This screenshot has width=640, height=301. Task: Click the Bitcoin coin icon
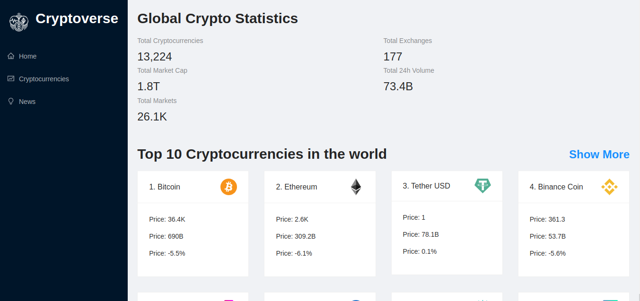[228, 187]
